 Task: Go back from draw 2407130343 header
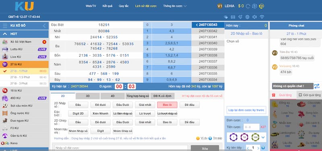(x=197, y=25)
